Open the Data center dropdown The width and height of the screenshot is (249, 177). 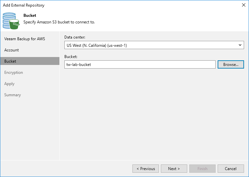(154, 45)
